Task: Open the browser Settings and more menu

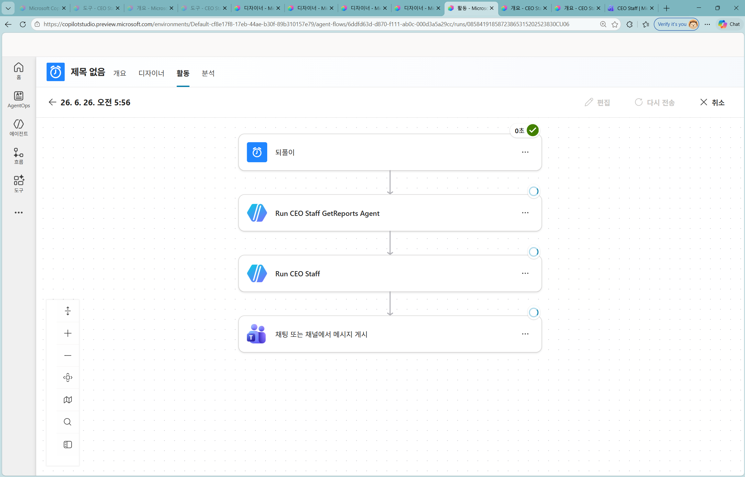Action: point(707,24)
